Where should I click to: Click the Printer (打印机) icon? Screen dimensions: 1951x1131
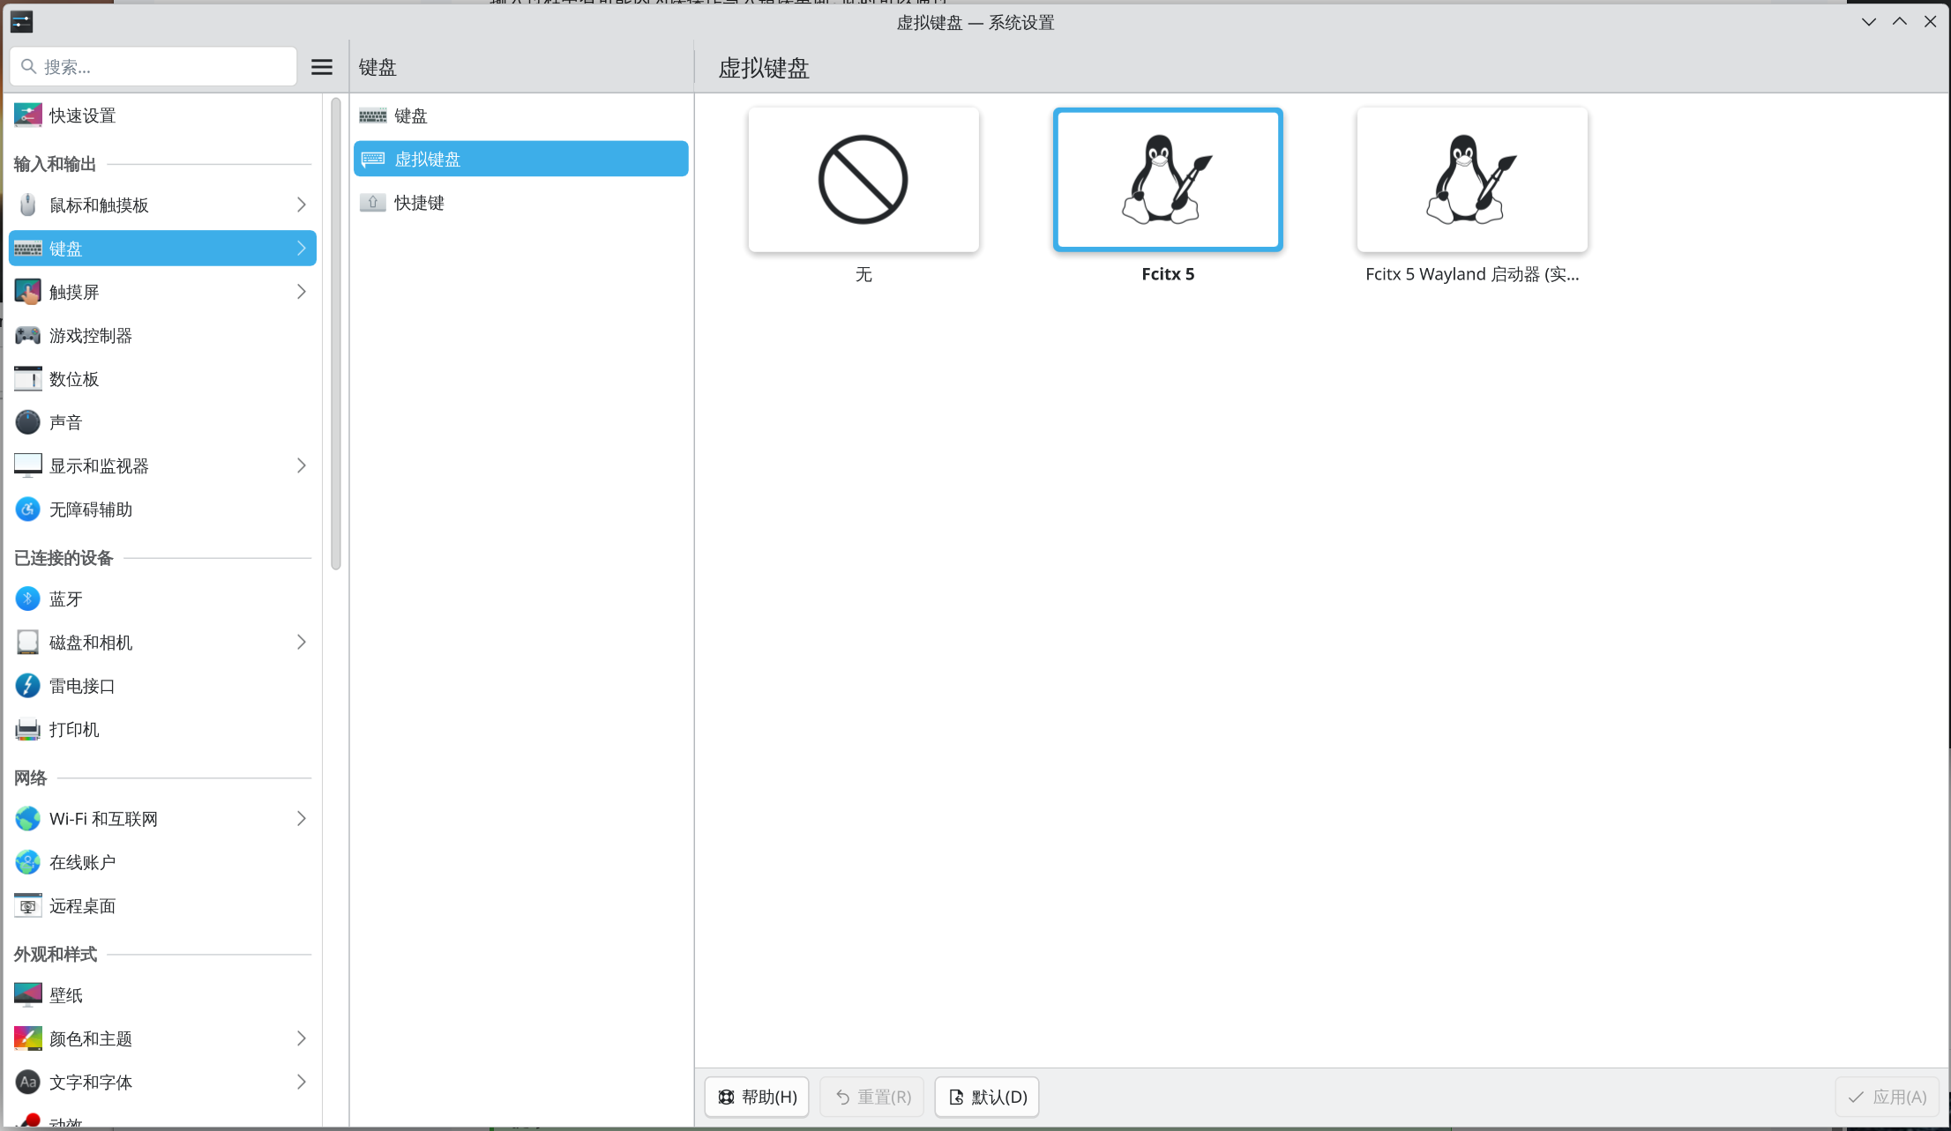click(x=27, y=730)
